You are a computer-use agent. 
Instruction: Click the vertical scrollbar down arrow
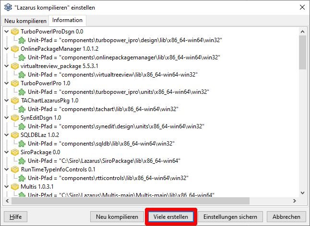[302, 193]
